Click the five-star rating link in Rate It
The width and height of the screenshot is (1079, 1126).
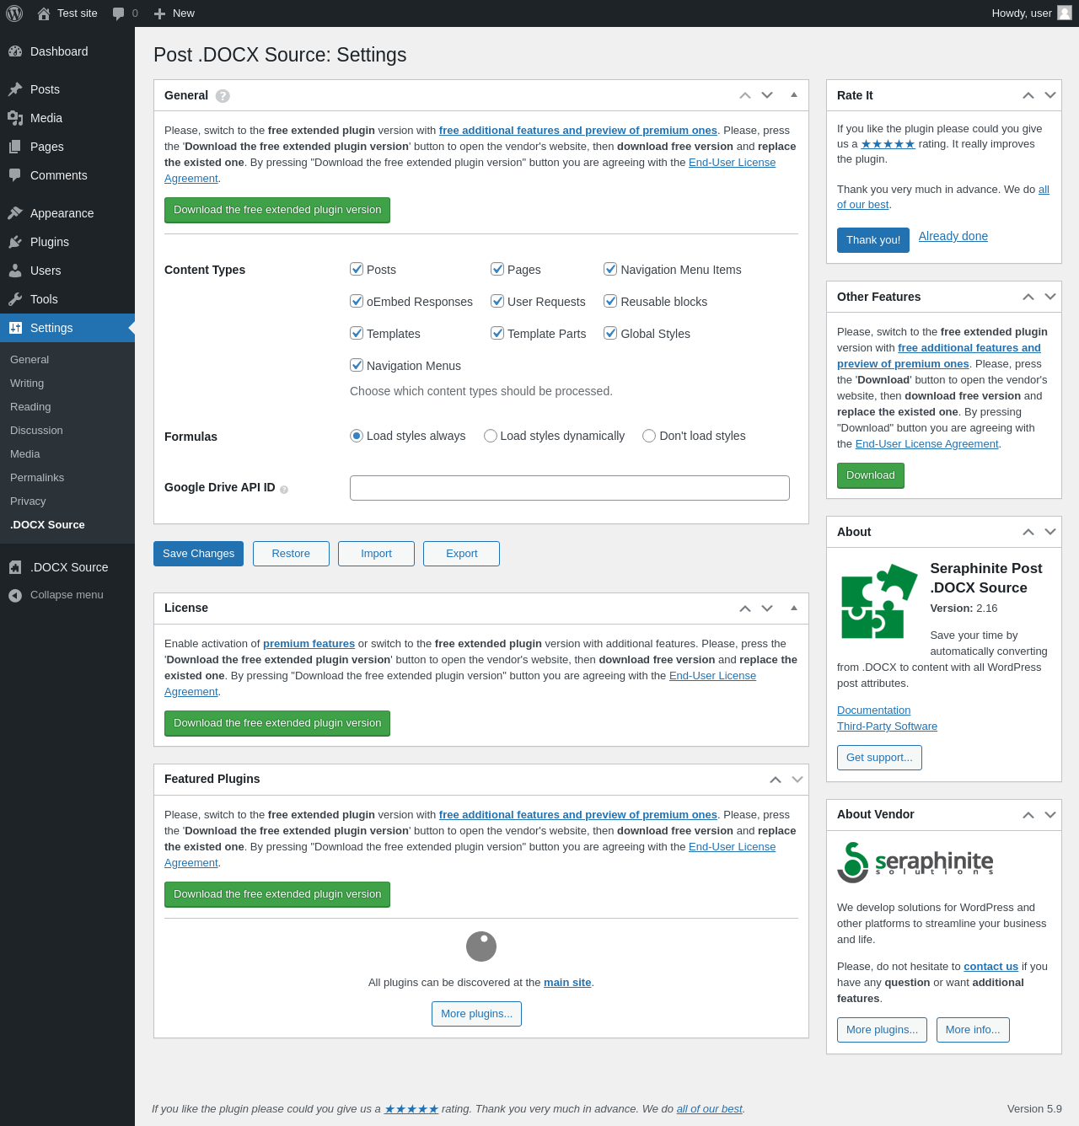pyautogui.click(x=888, y=144)
